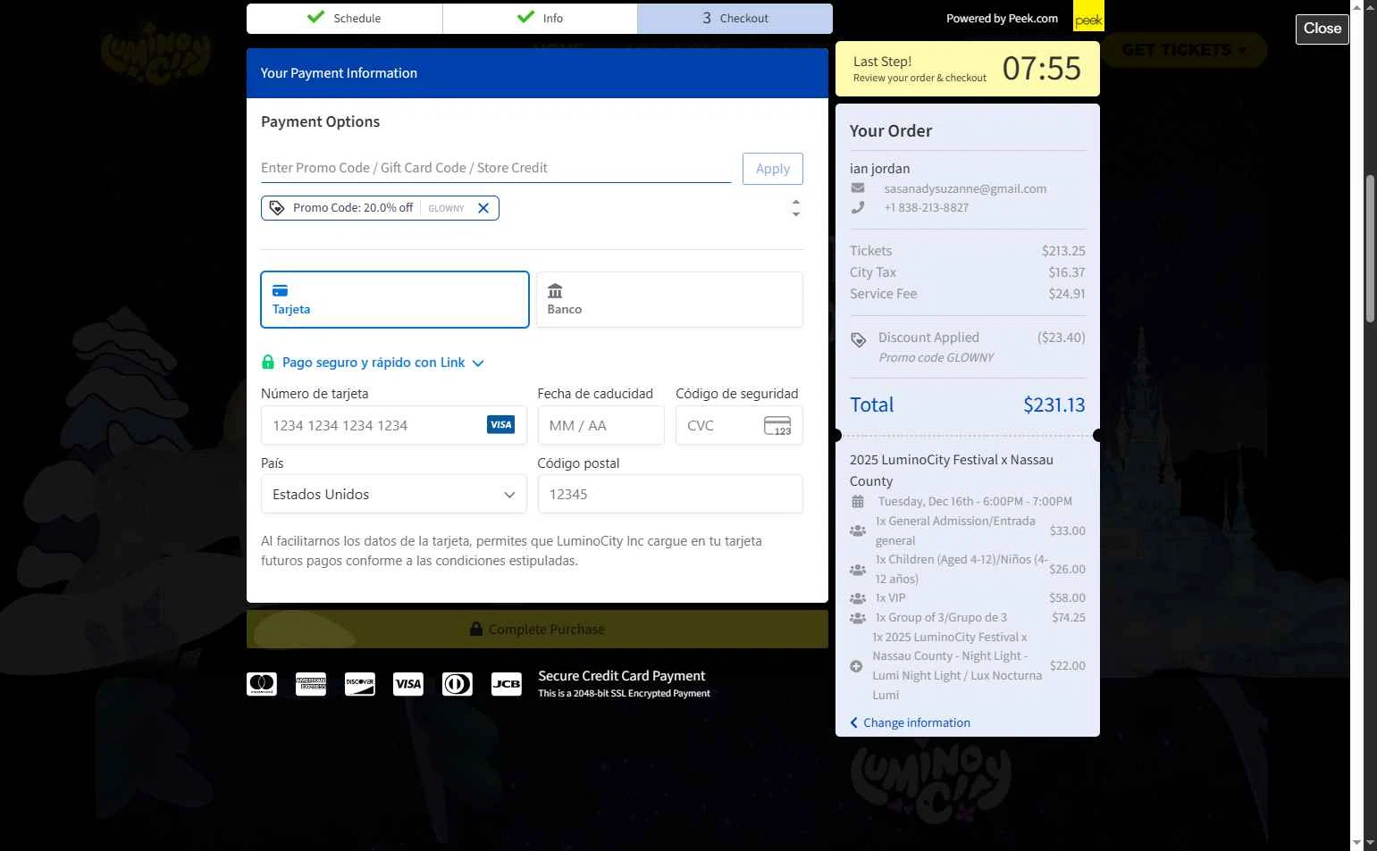Click the Tickets $213.25 amount

click(1063, 251)
